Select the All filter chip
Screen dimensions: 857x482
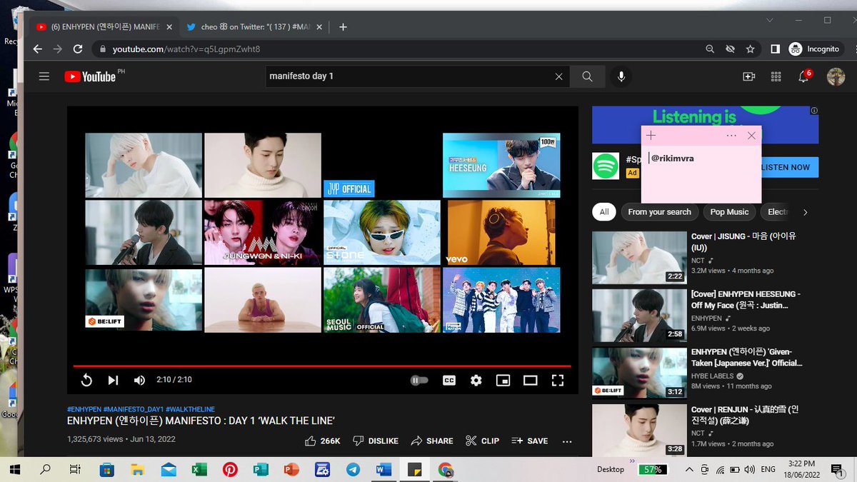(x=604, y=212)
